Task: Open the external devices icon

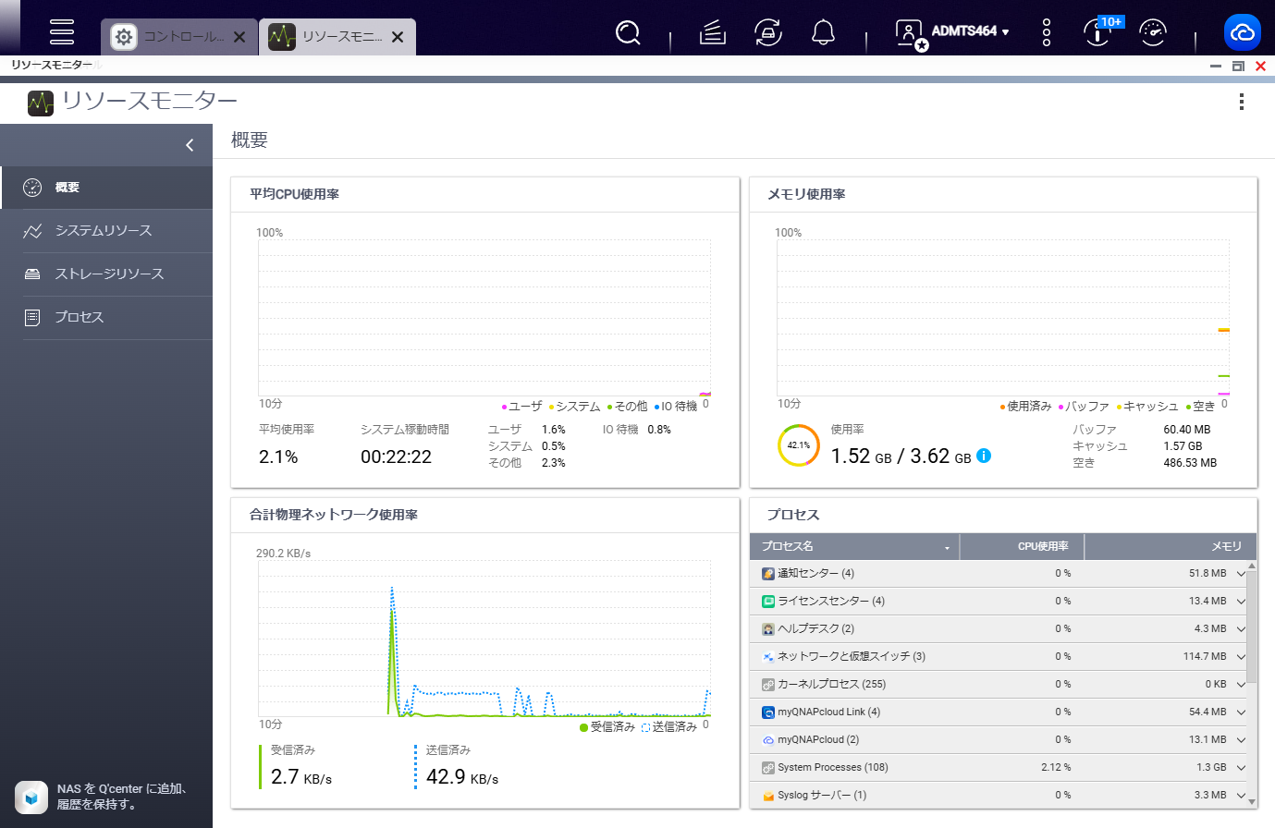Action: pos(767,32)
